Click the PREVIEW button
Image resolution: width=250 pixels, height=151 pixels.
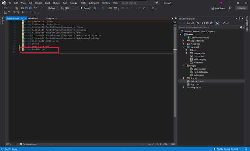(241, 8)
